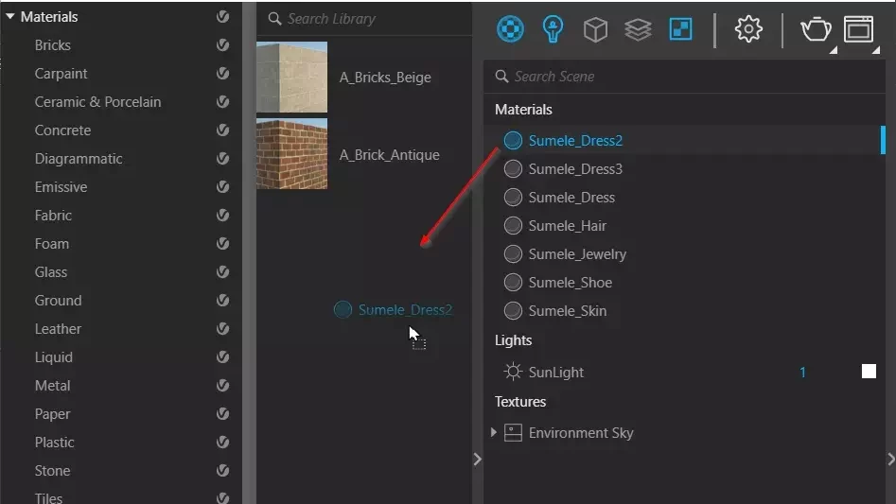Open the Geometry cube tab icon
The width and height of the screenshot is (896, 504).
(595, 29)
